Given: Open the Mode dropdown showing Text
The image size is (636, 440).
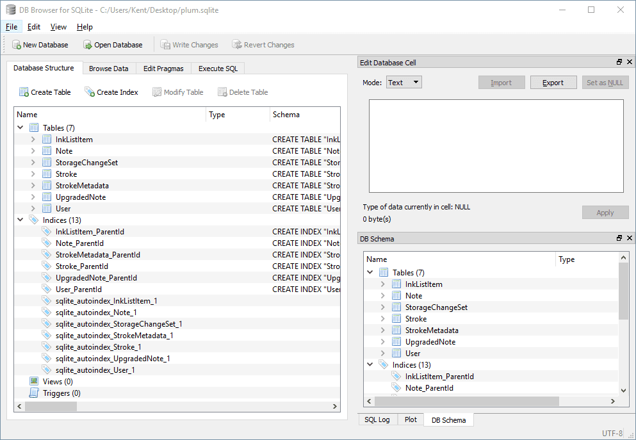Looking at the screenshot, I should coord(404,83).
